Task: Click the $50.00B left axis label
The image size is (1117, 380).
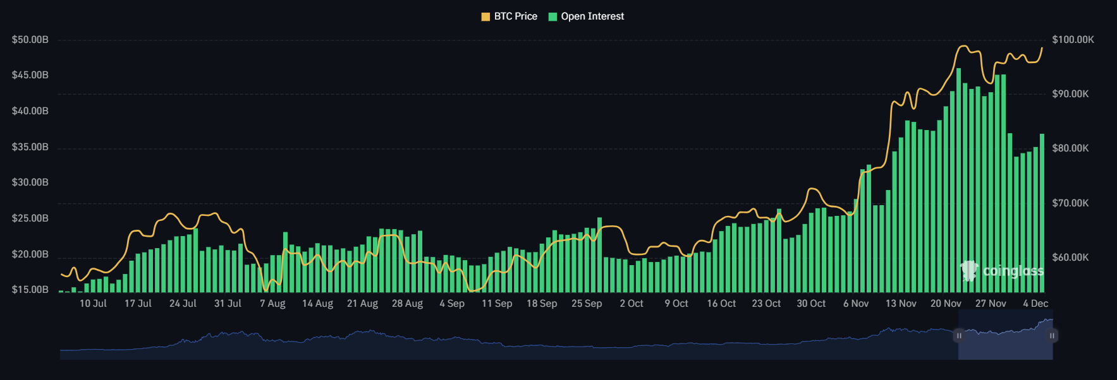Action: [30, 40]
